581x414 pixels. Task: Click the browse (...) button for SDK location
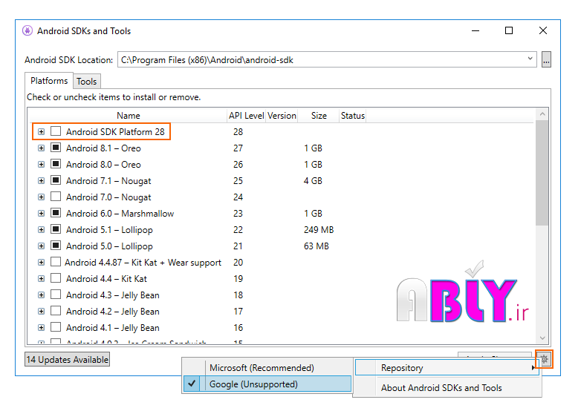point(546,59)
